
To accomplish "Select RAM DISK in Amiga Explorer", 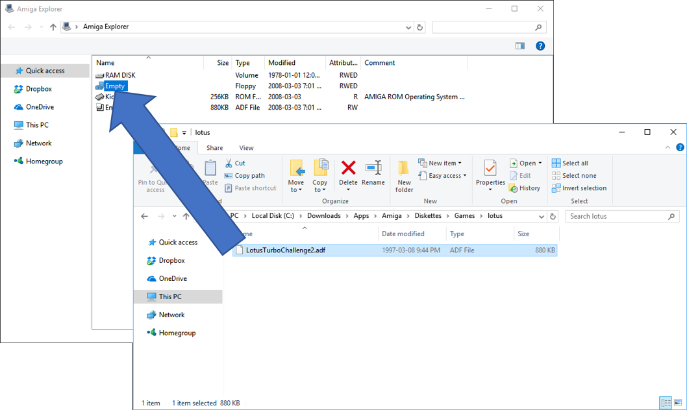I will 116,75.
